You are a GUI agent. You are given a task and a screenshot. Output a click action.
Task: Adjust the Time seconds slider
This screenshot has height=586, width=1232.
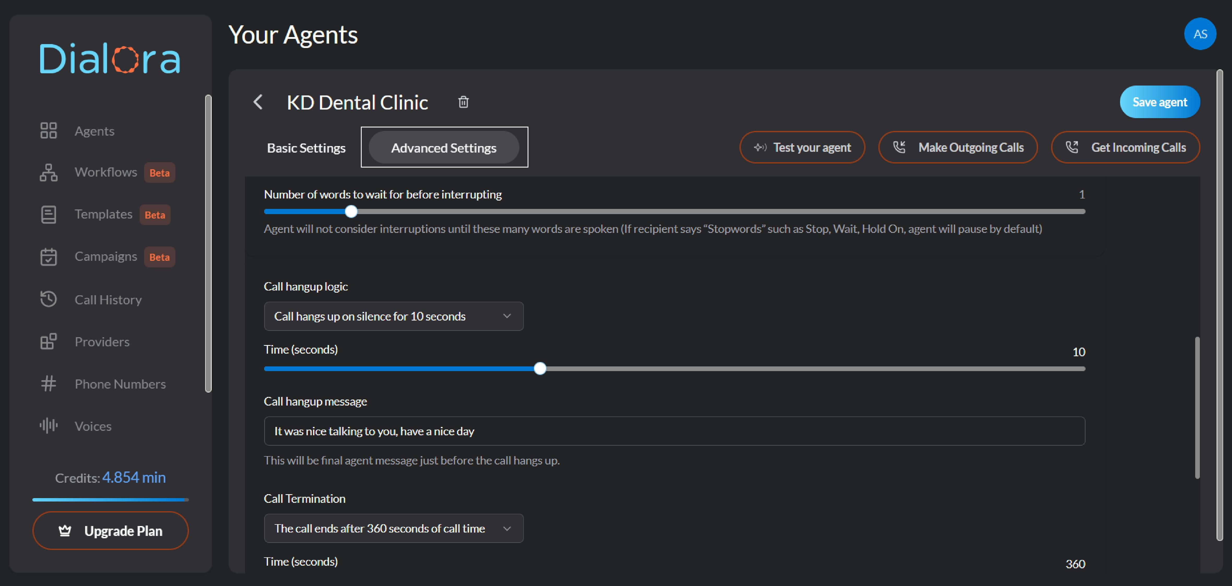pyautogui.click(x=540, y=368)
